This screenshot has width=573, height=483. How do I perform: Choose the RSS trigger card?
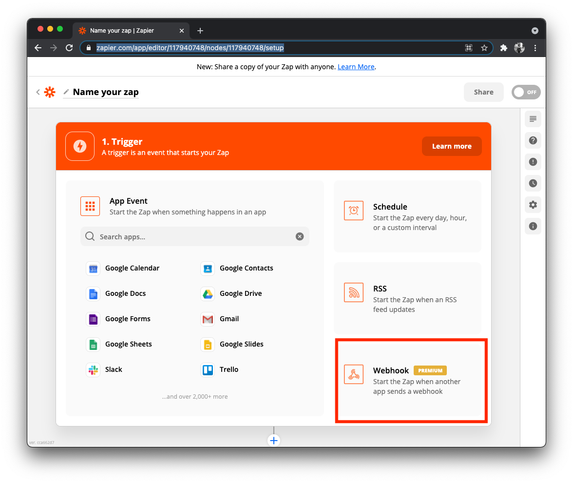pos(407,298)
